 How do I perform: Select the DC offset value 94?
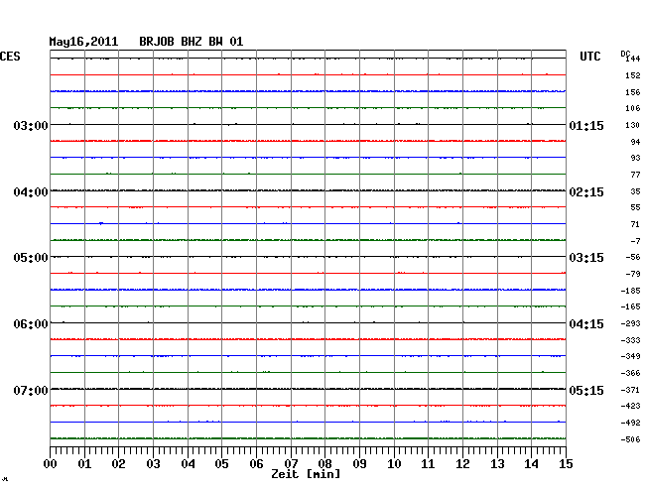pyautogui.click(x=635, y=142)
